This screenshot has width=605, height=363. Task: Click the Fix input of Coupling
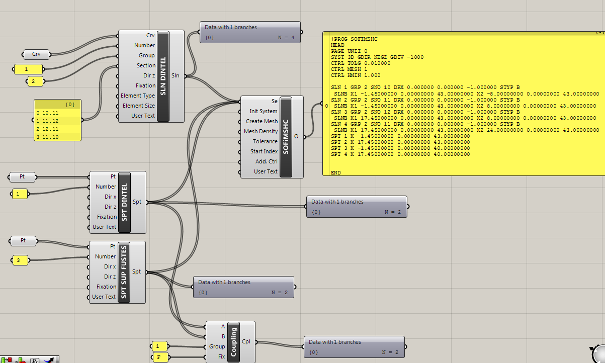[x=221, y=356]
